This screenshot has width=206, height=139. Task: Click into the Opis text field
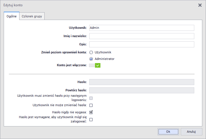pos(142,45)
